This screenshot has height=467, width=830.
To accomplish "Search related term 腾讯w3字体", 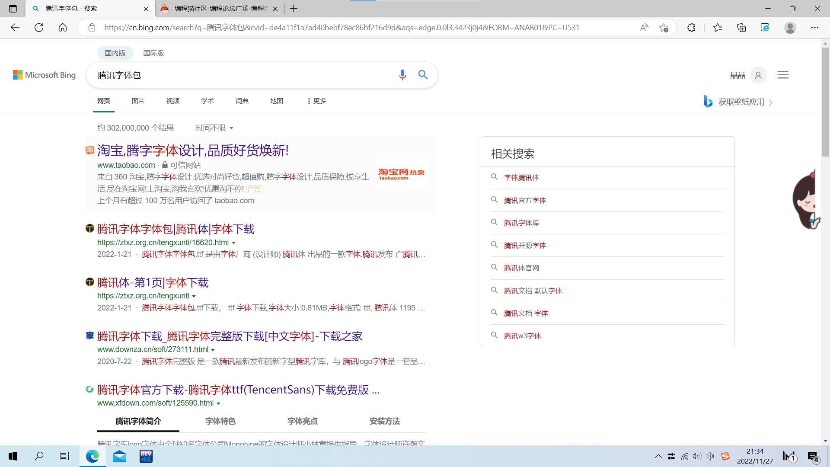I will [522, 336].
